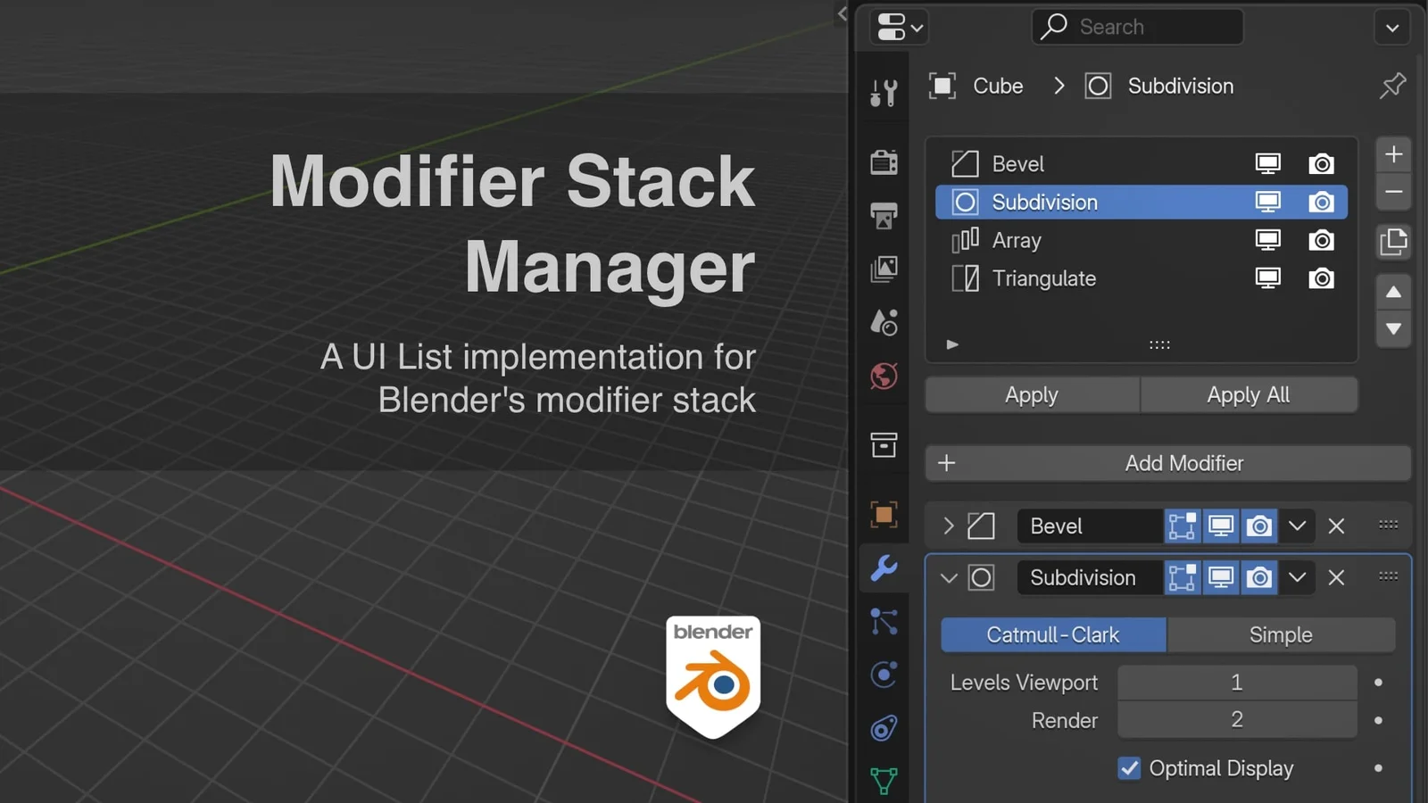Switch subdivision type to Simple
Screen dimensions: 1428x803
1280,635
